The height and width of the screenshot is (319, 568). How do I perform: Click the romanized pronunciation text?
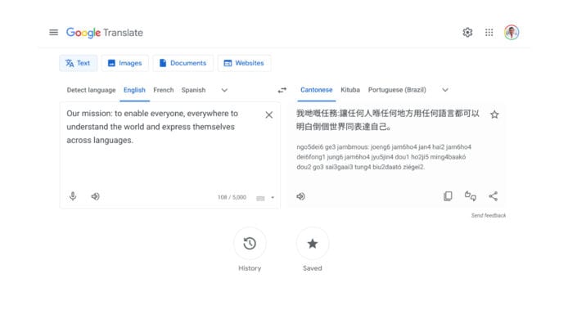pyautogui.click(x=384, y=157)
